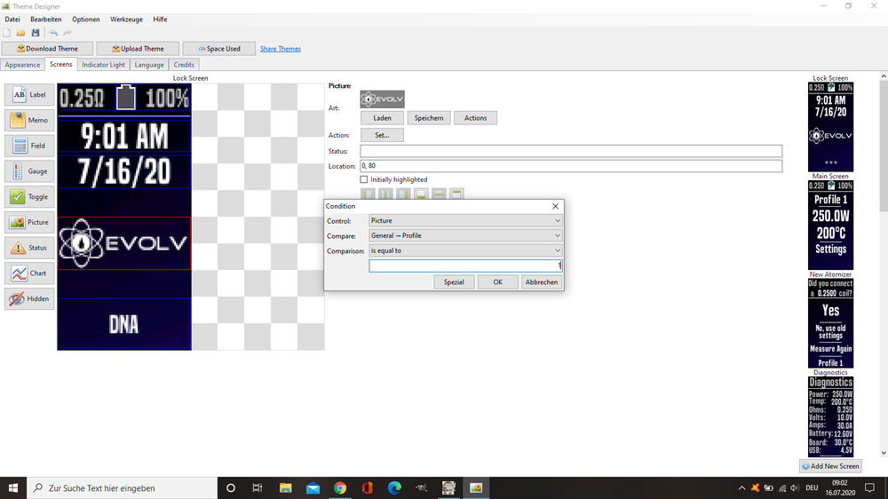Select the Gauge control tool
Viewport: 888px width, 499px height.
tap(29, 171)
